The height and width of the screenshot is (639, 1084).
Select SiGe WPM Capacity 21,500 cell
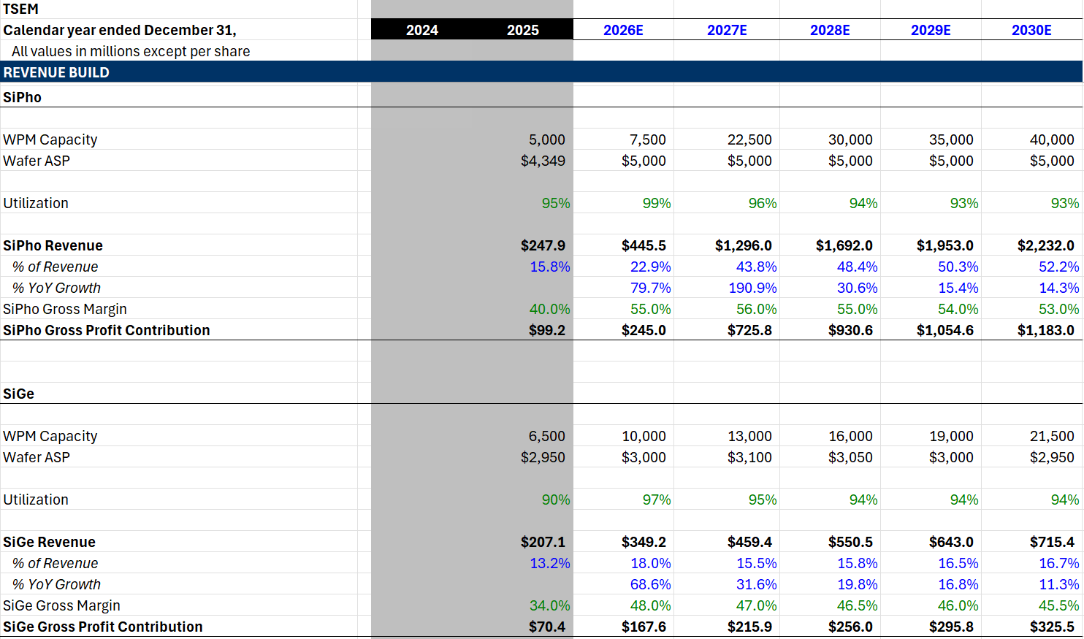[1031, 436]
